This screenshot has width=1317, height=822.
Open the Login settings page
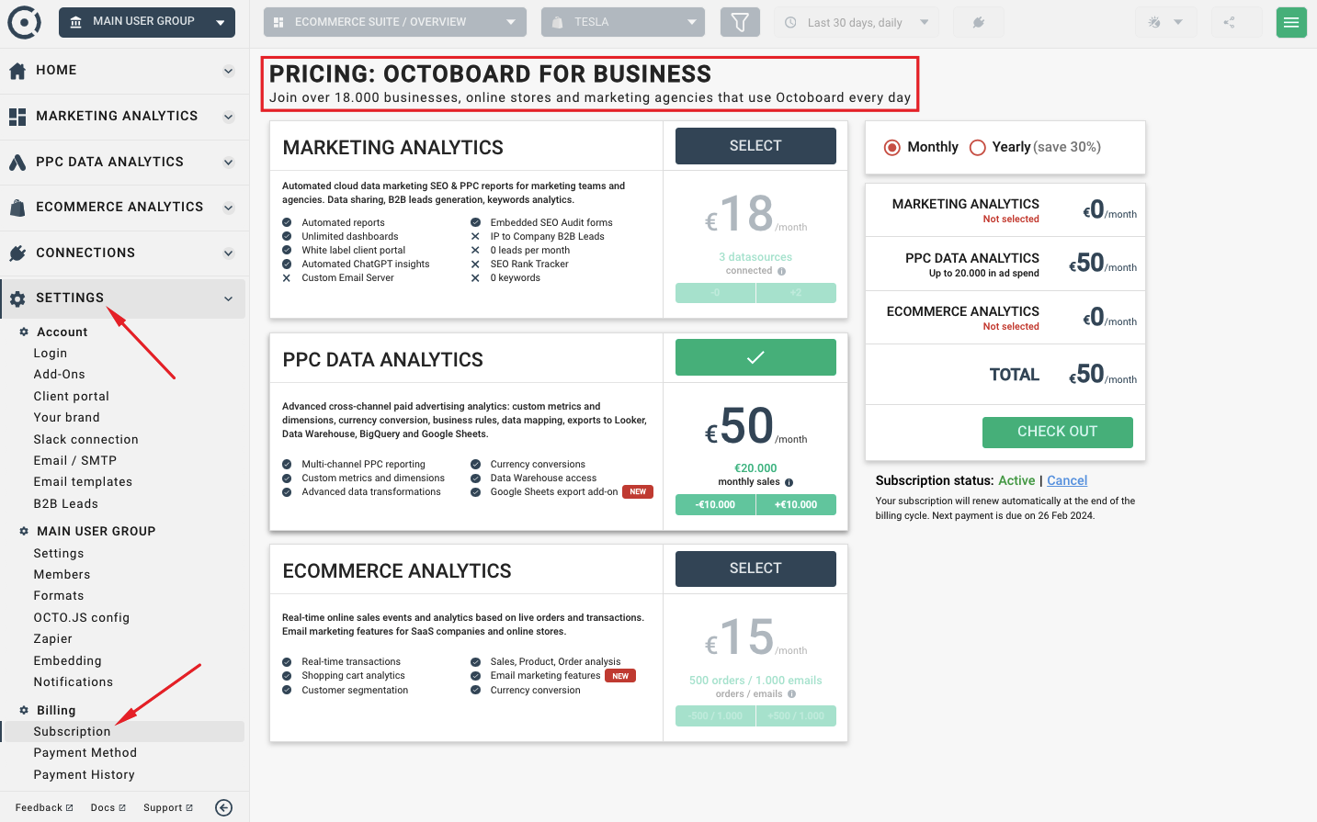tap(51, 354)
